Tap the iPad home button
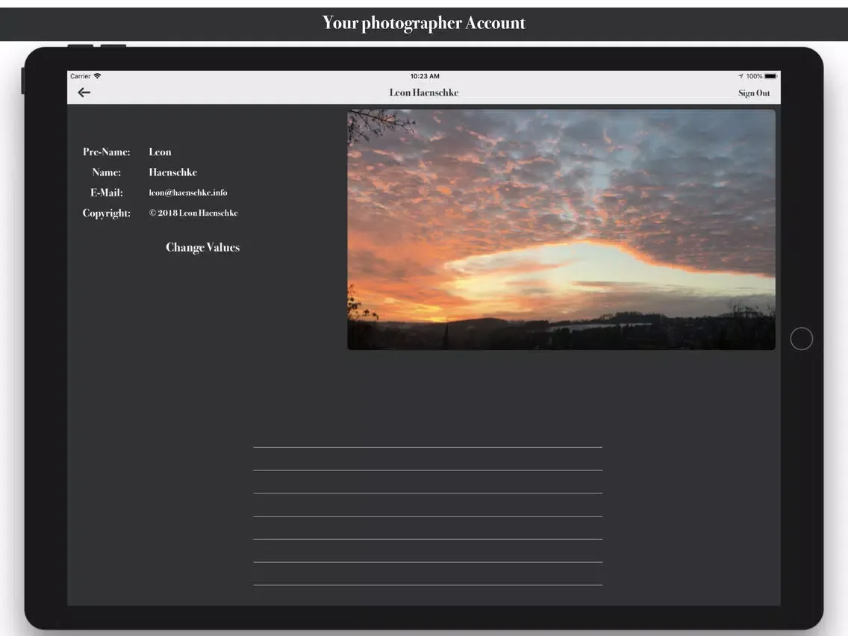 coord(802,339)
